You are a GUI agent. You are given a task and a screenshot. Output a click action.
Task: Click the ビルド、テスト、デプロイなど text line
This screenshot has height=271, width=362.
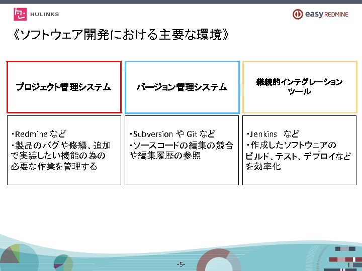click(x=298, y=156)
